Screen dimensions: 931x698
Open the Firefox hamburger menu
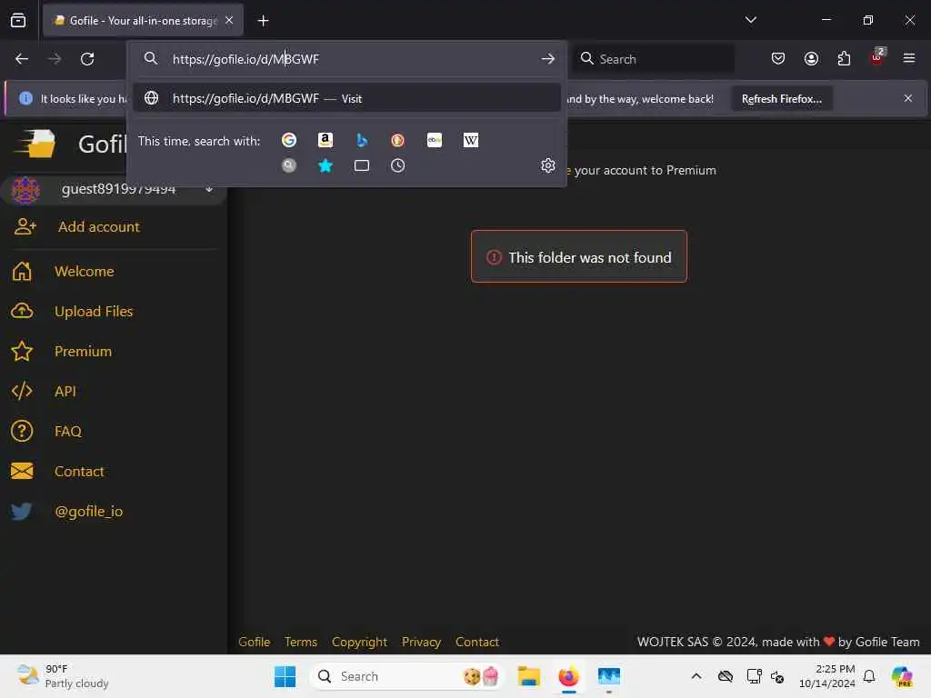coord(909,59)
